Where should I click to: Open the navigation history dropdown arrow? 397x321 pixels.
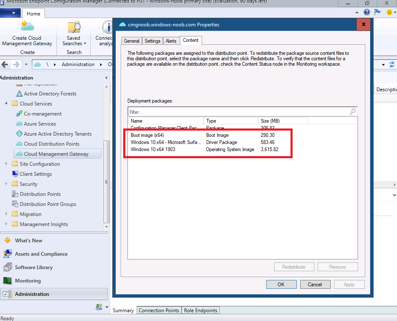(26, 64)
